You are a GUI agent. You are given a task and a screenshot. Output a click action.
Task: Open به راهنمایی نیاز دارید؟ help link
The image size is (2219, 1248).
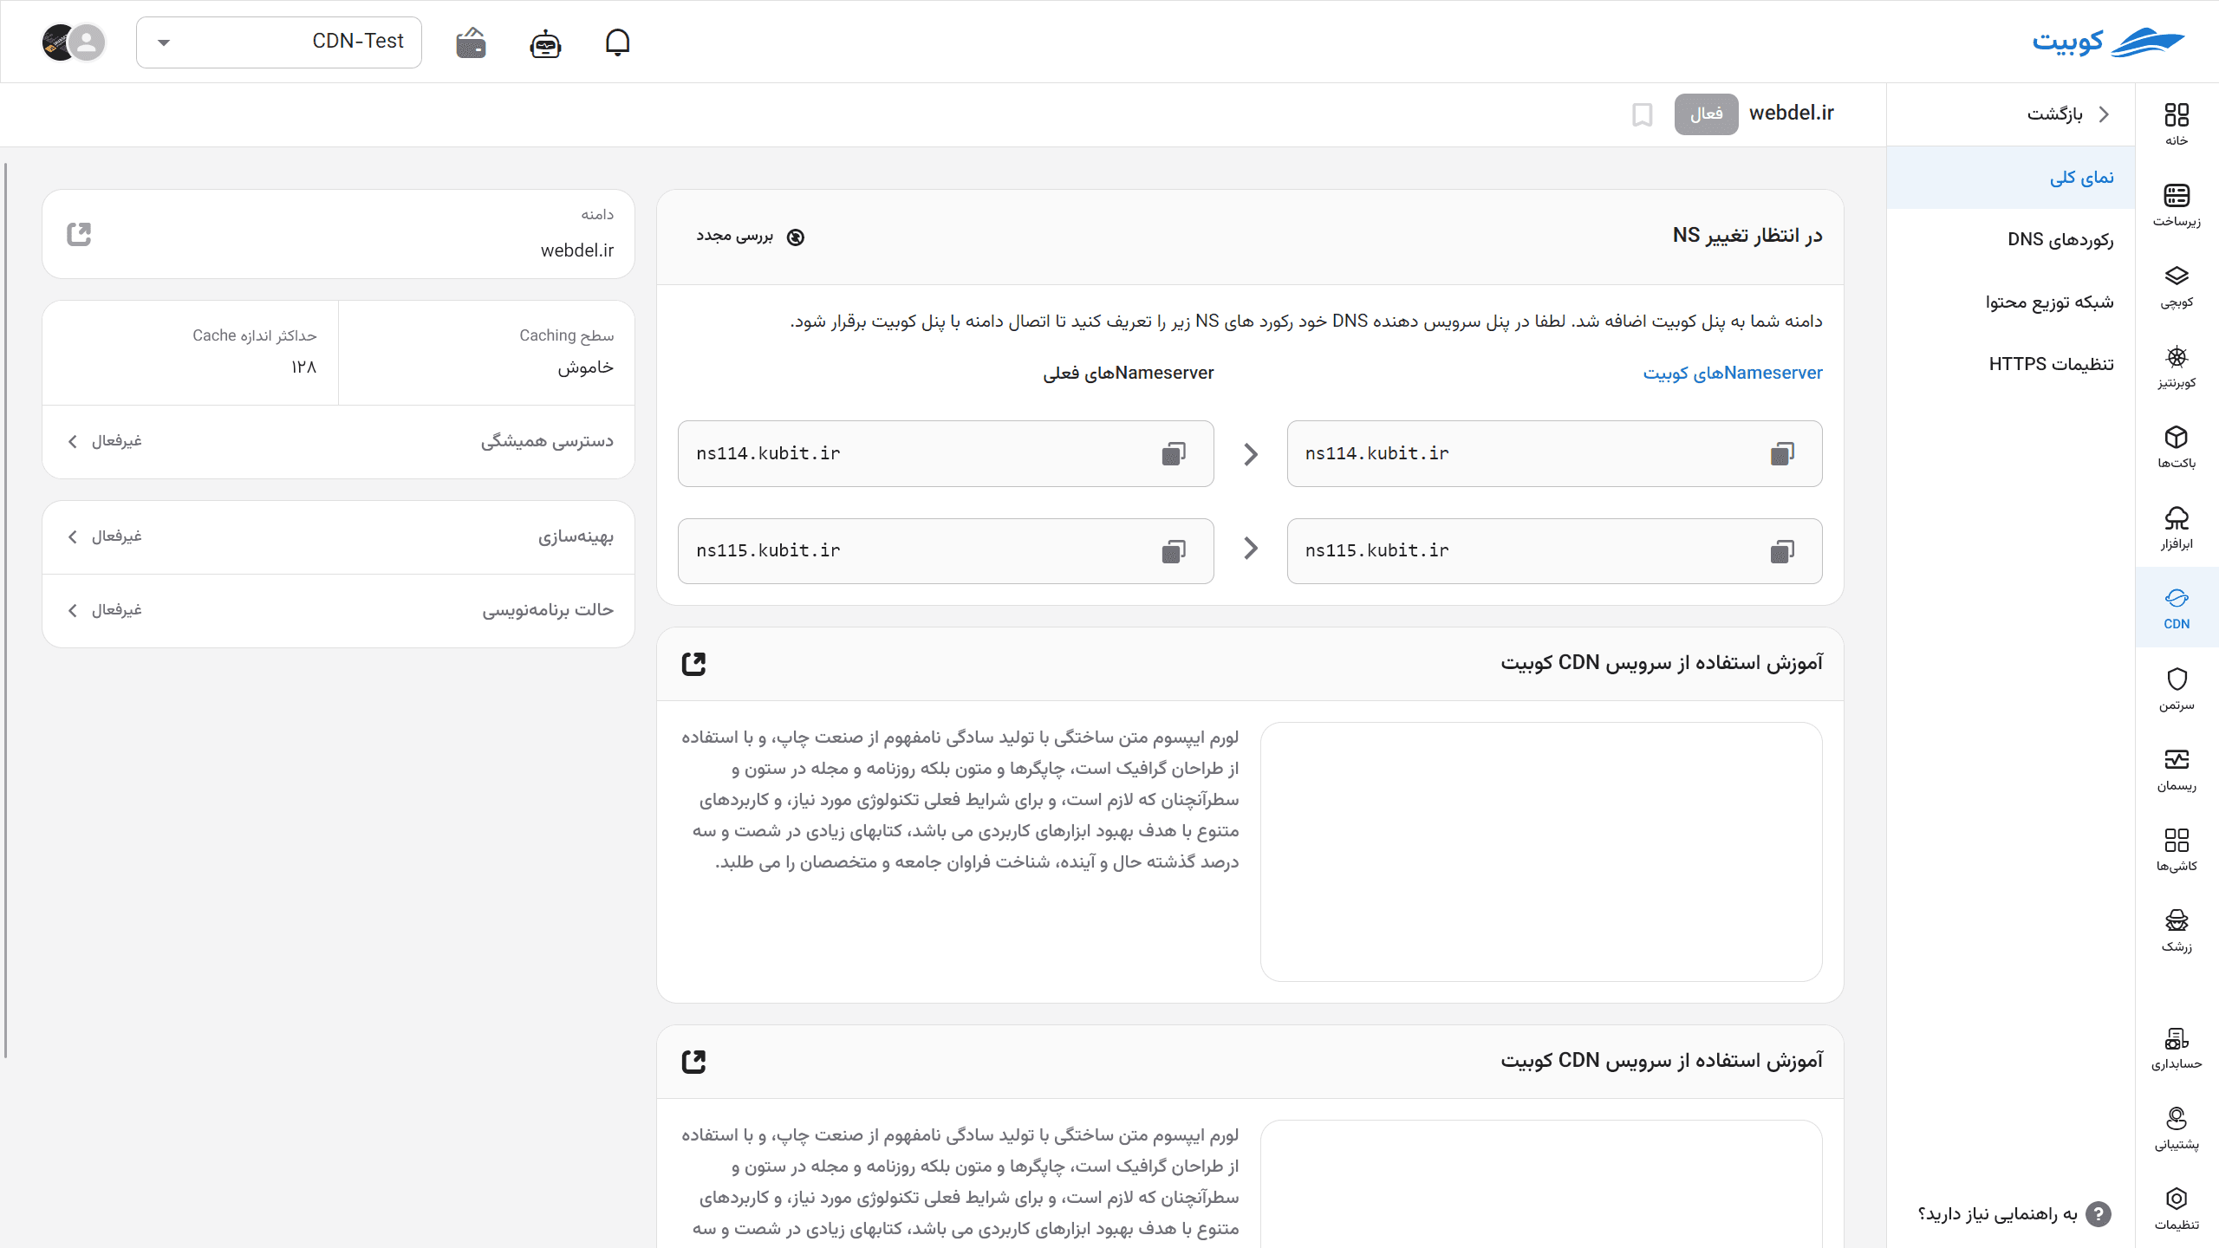coord(2014,1214)
